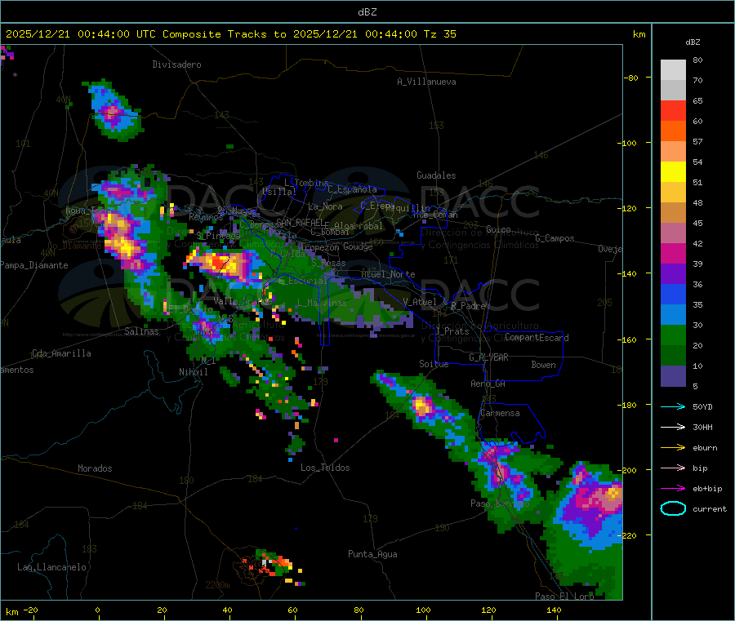Select the yellow 51-54 dBZ color swatch
Viewport: 735px width, 621px height.
coord(673,172)
